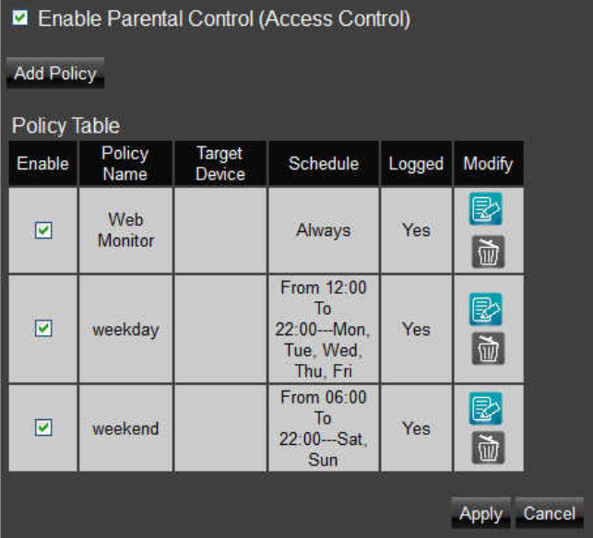Screen dimensions: 593x538
Task: Toggle Enable Parental Control checkbox
Action: (x=19, y=18)
